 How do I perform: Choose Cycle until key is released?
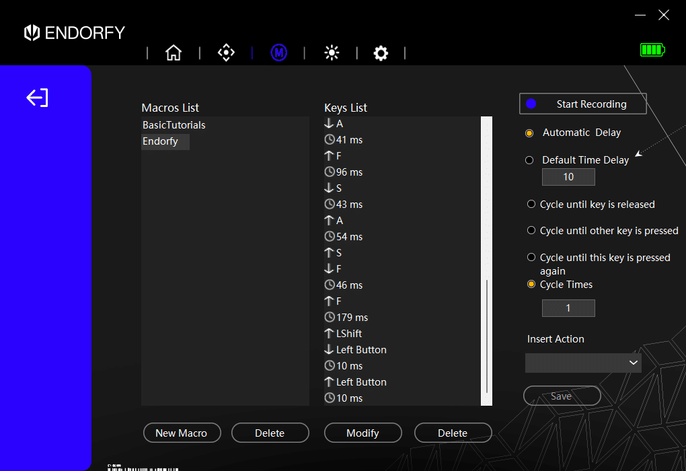click(x=531, y=205)
